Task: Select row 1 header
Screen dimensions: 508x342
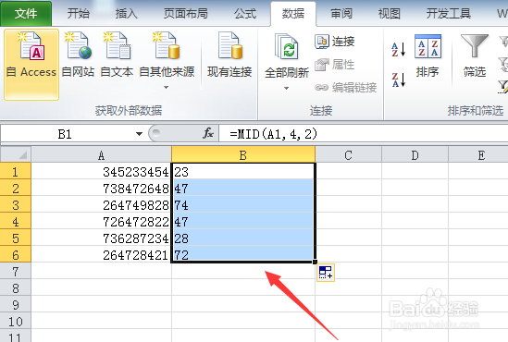Action: click(x=16, y=171)
